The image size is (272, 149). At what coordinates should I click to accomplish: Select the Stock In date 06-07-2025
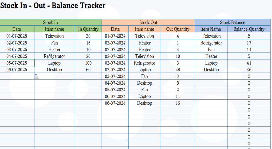coord(17,70)
